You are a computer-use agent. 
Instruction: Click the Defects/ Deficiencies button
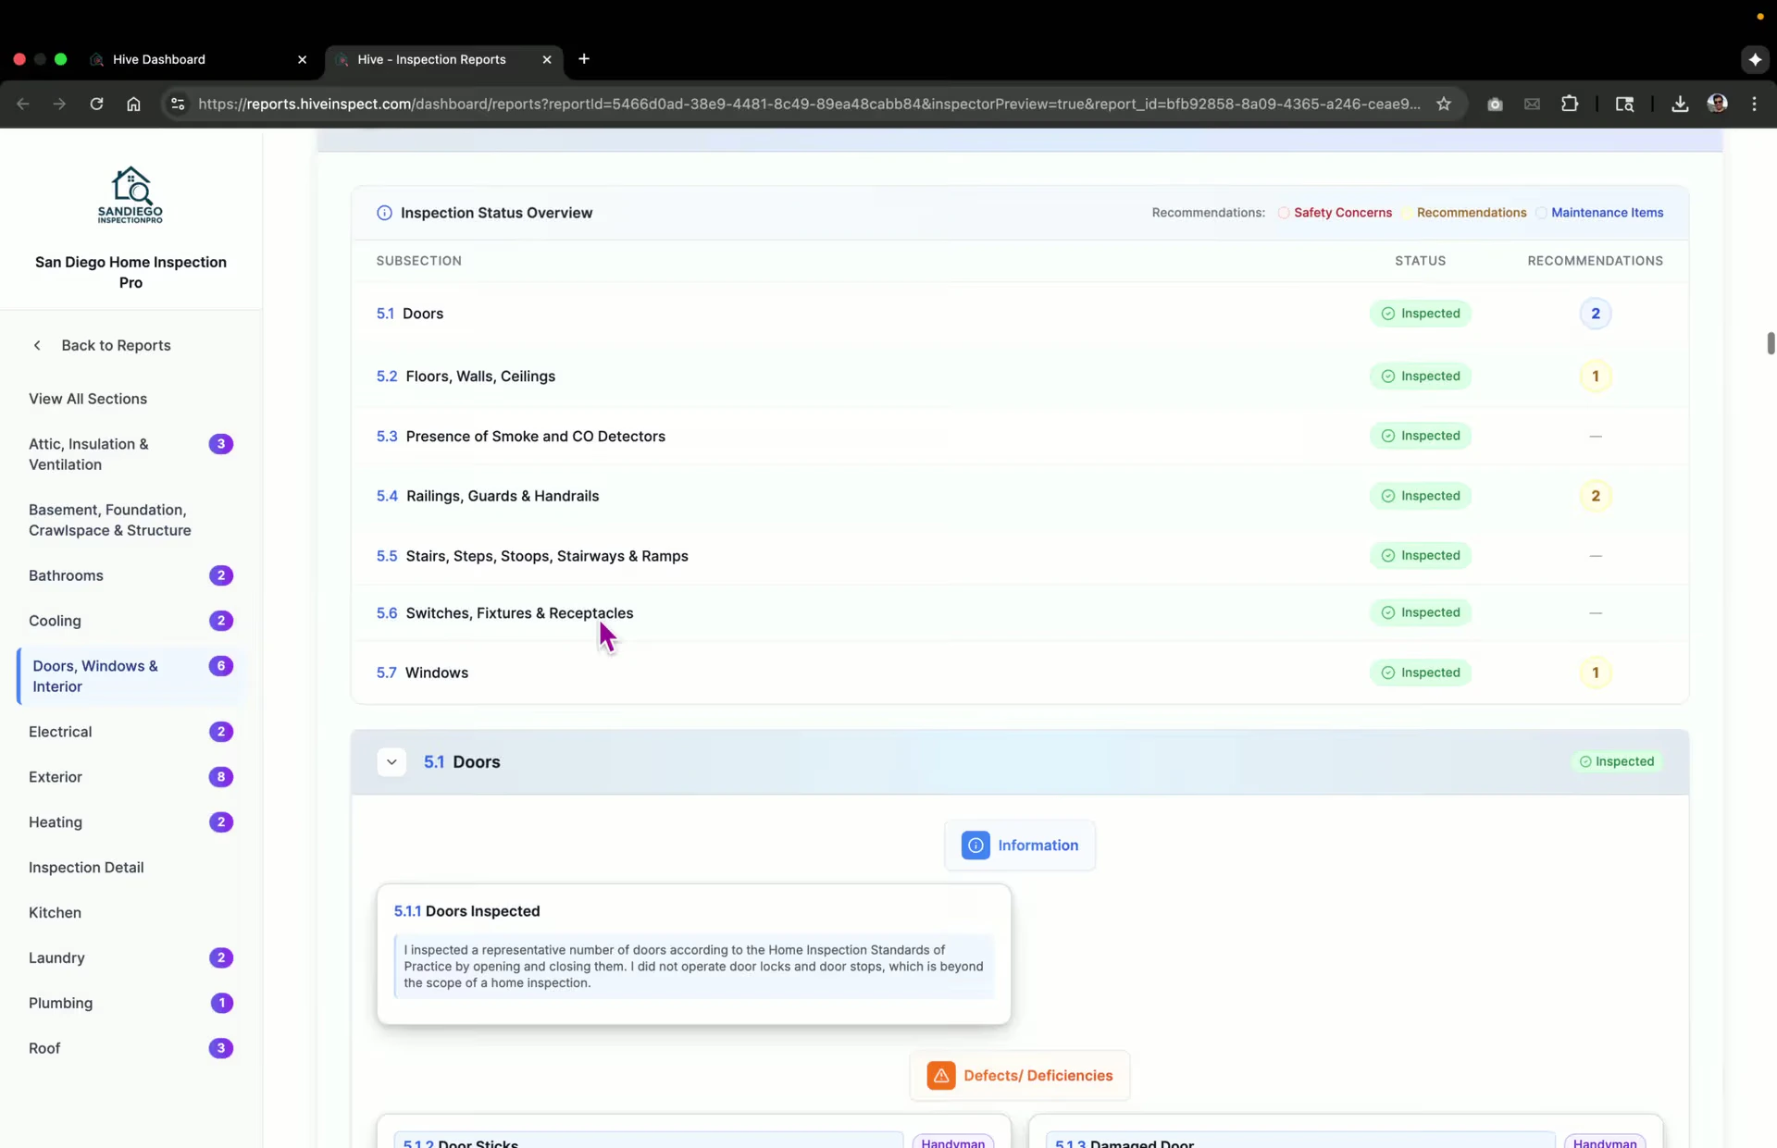(1020, 1076)
